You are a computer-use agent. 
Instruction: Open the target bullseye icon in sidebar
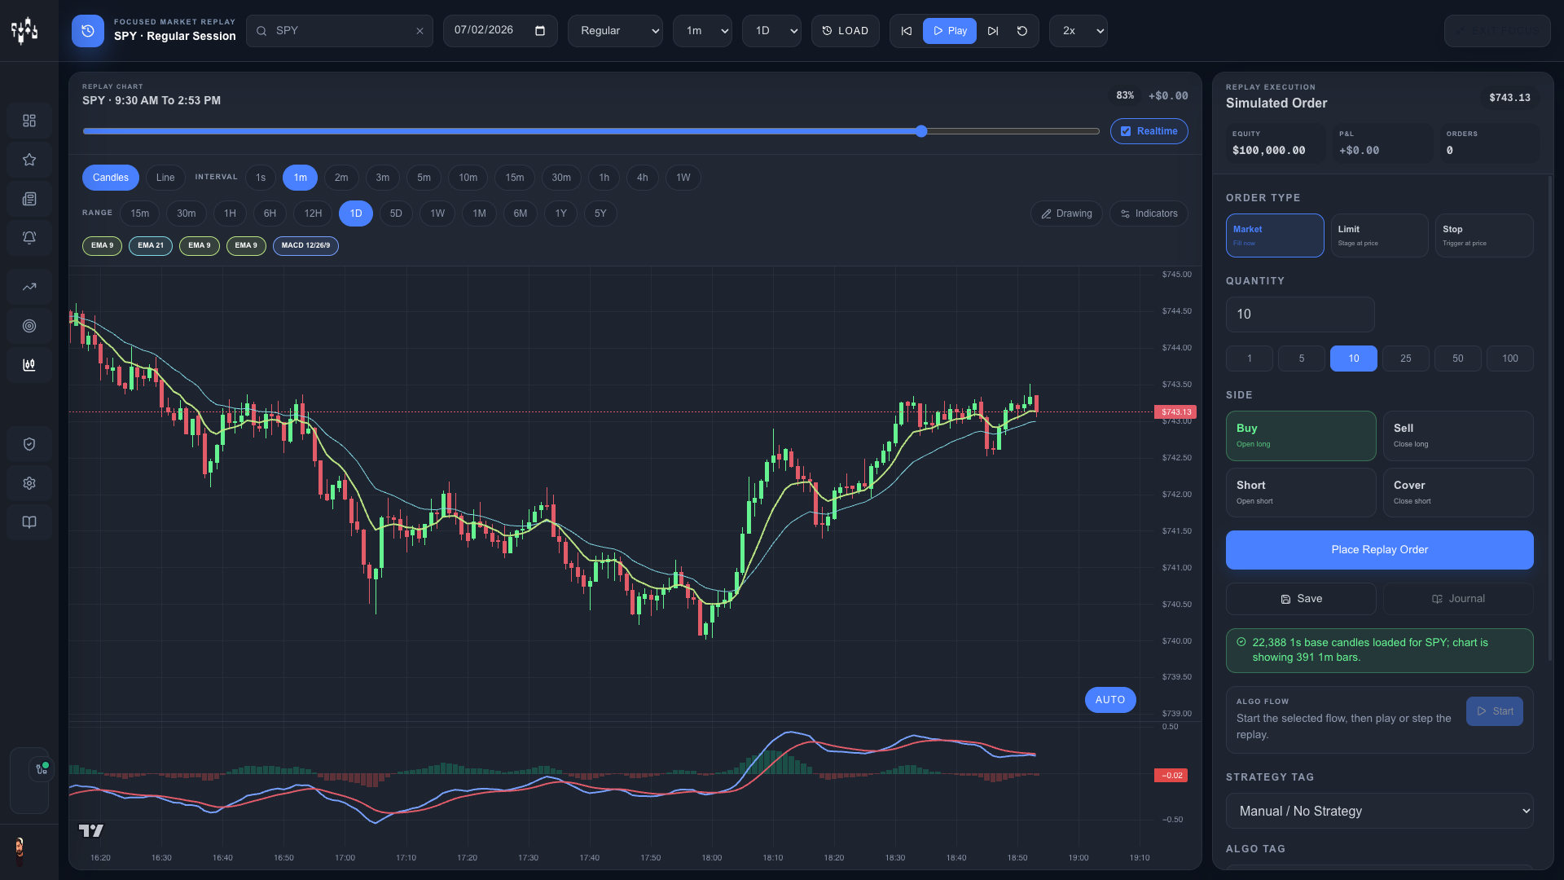(29, 326)
